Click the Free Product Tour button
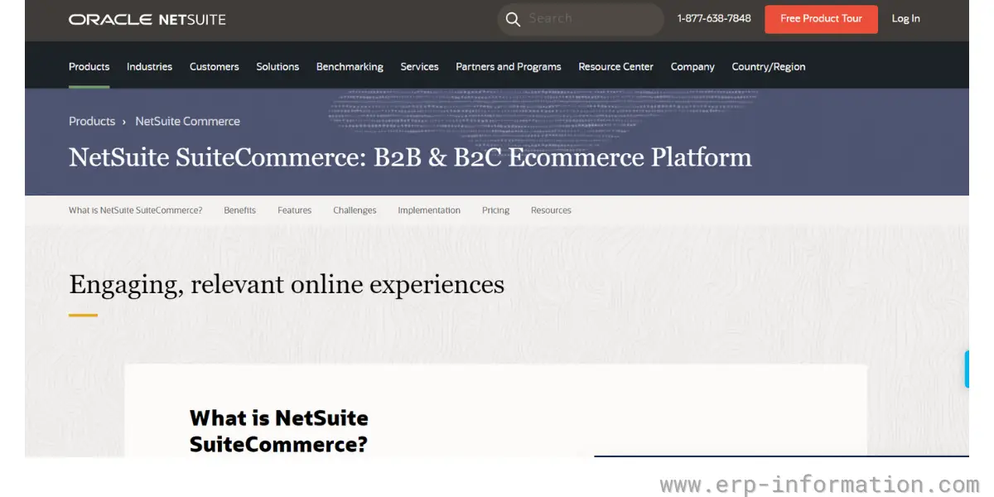 821,18
